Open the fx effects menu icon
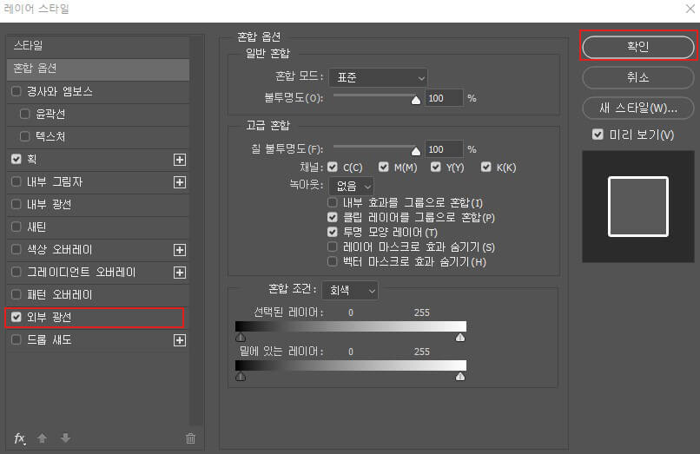Image resolution: width=700 pixels, height=454 pixels. 20,438
